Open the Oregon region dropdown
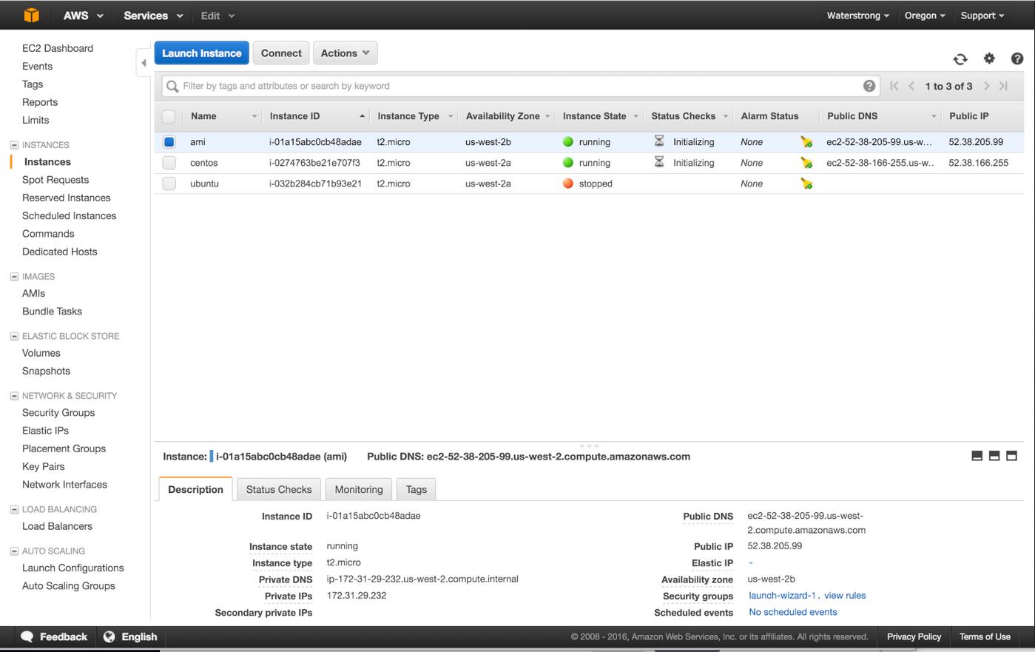The height and width of the screenshot is (652, 1035). coord(925,16)
